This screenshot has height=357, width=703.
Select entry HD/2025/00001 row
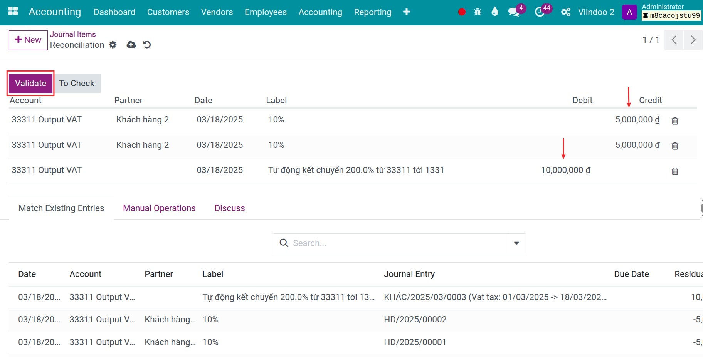[355, 342]
